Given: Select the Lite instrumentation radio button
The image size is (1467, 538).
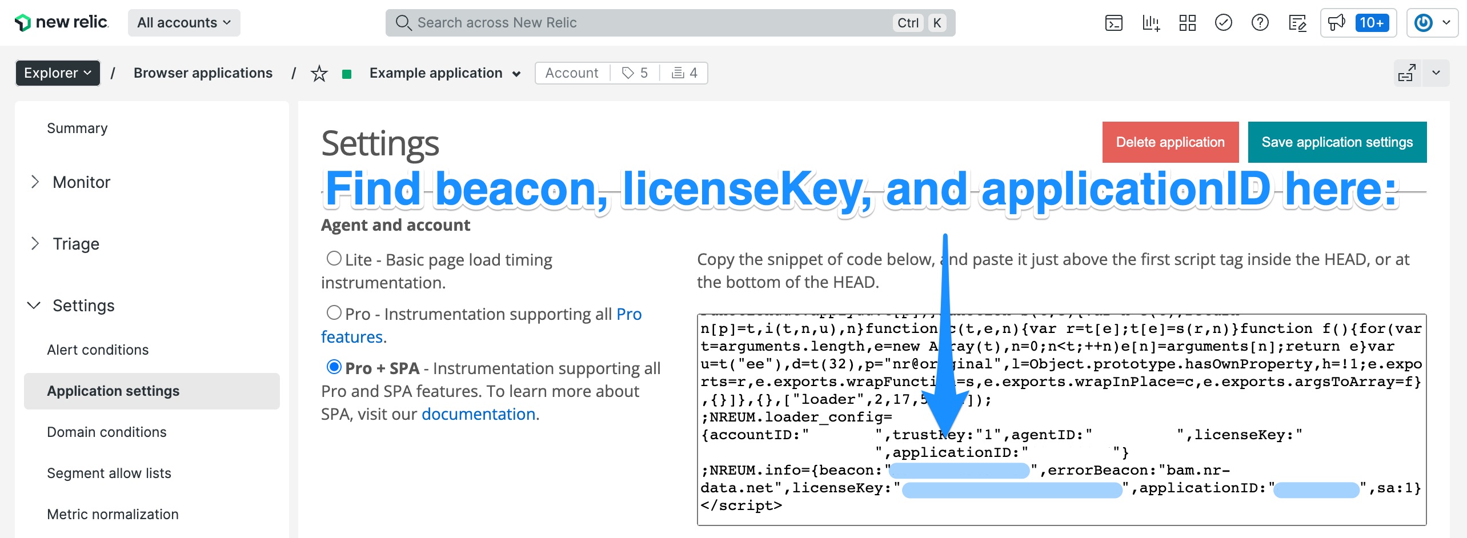Looking at the screenshot, I should (x=334, y=258).
